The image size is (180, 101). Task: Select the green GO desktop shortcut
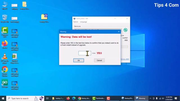5,84
